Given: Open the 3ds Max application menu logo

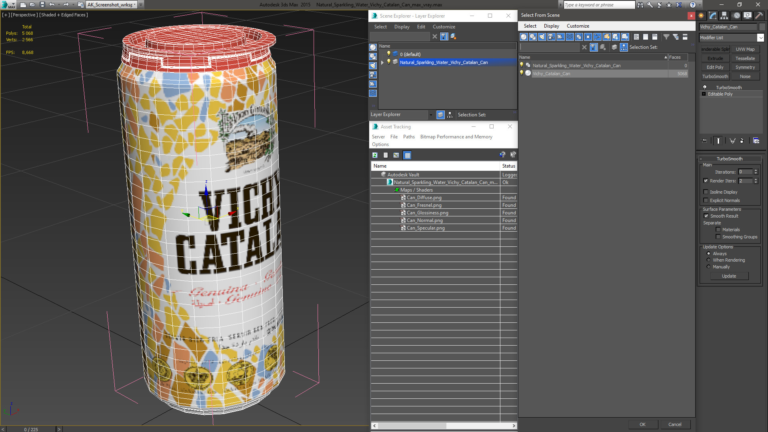Looking at the screenshot, I should coord(8,4).
